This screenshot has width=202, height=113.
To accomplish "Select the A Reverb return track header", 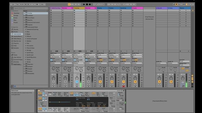I will 162,8.
